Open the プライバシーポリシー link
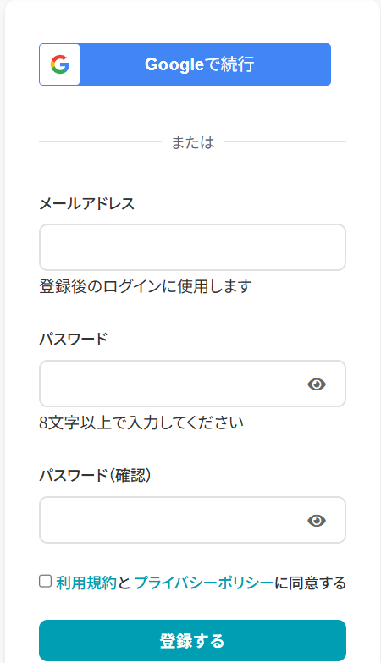 click(x=204, y=583)
